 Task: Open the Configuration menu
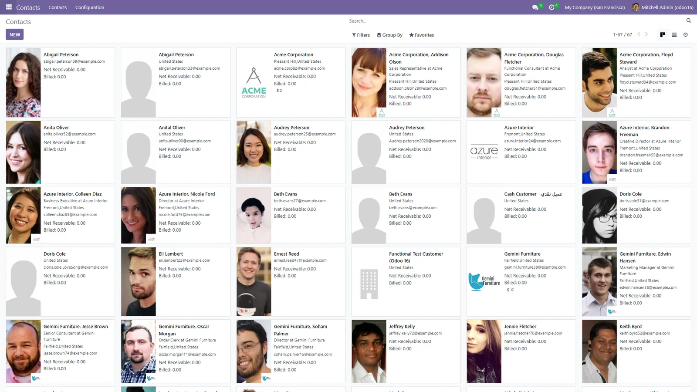click(90, 7)
